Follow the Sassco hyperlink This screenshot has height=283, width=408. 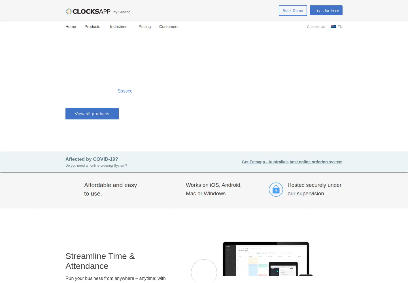(125, 91)
